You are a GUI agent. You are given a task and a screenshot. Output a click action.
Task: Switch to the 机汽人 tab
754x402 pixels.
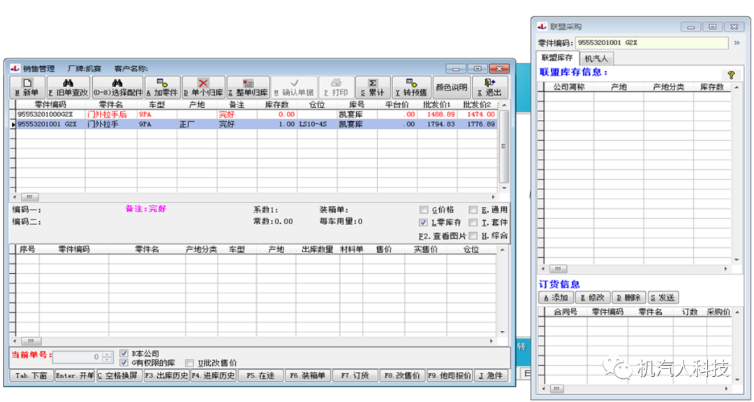point(596,59)
